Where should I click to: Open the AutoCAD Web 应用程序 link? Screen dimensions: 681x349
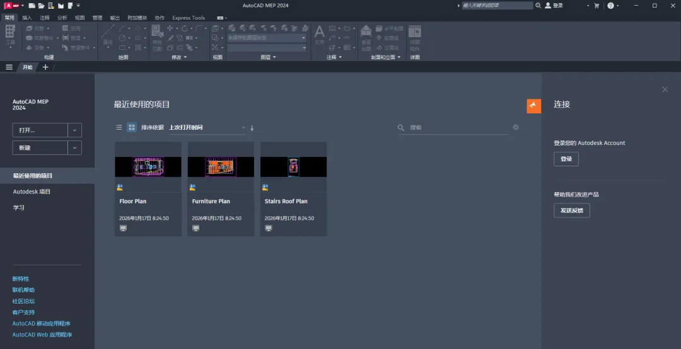click(x=42, y=335)
